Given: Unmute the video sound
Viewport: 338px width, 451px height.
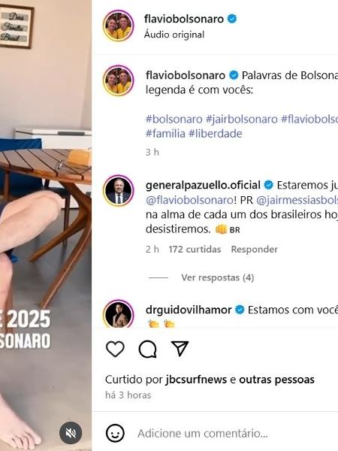Looking at the screenshot, I should tap(71, 433).
